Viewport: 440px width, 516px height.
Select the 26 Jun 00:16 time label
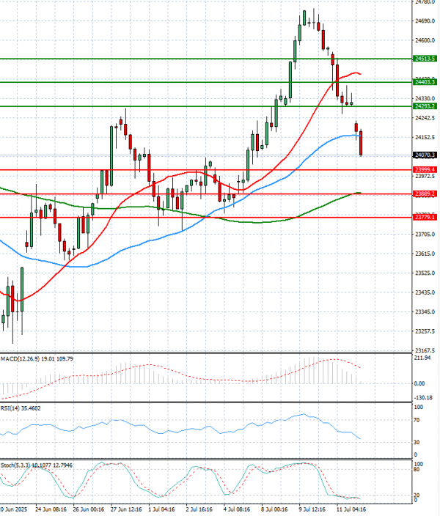point(89,509)
